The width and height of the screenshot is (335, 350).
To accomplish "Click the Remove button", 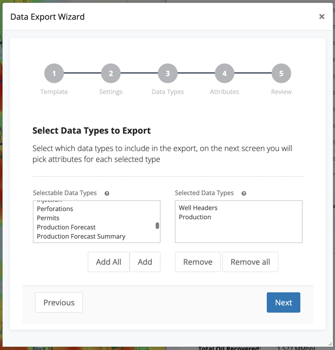I will pyautogui.click(x=198, y=262).
